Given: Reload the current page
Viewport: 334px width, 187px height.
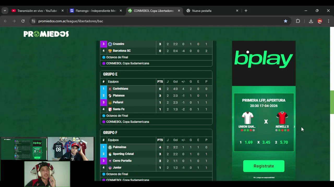Looking at the screenshot, I should click(23, 21).
